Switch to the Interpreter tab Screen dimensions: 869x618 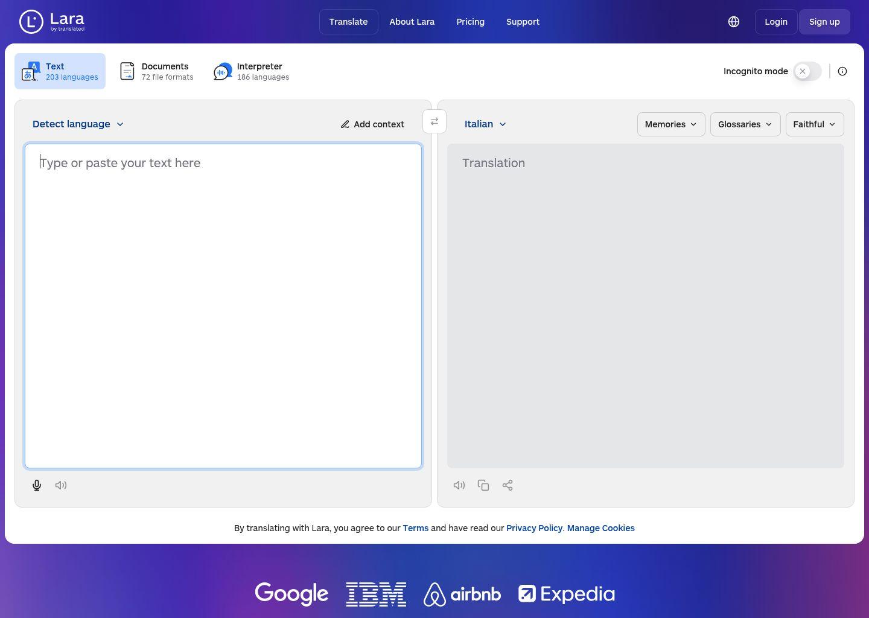[x=251, y=71]
